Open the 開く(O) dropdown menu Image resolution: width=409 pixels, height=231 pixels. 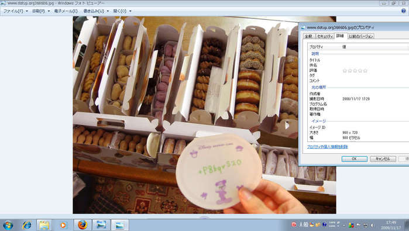click(122, 11)
